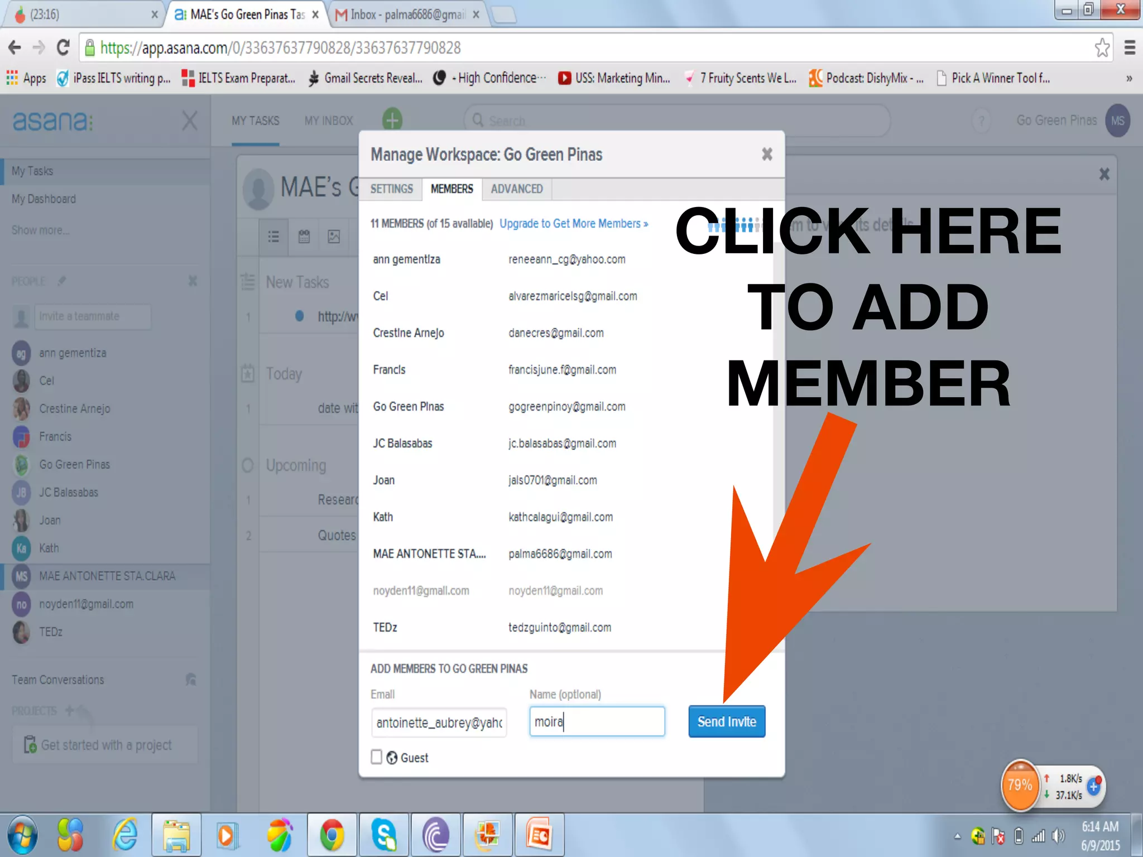Image resolution: width=1143 pixels, height=857 pixels.
Task: Switch to the SETTINGS tab
Action: click(391, 189)
